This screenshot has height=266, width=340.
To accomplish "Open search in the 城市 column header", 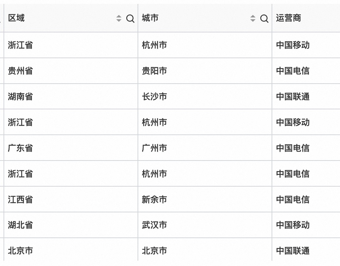I will click(x=264, y=19).
